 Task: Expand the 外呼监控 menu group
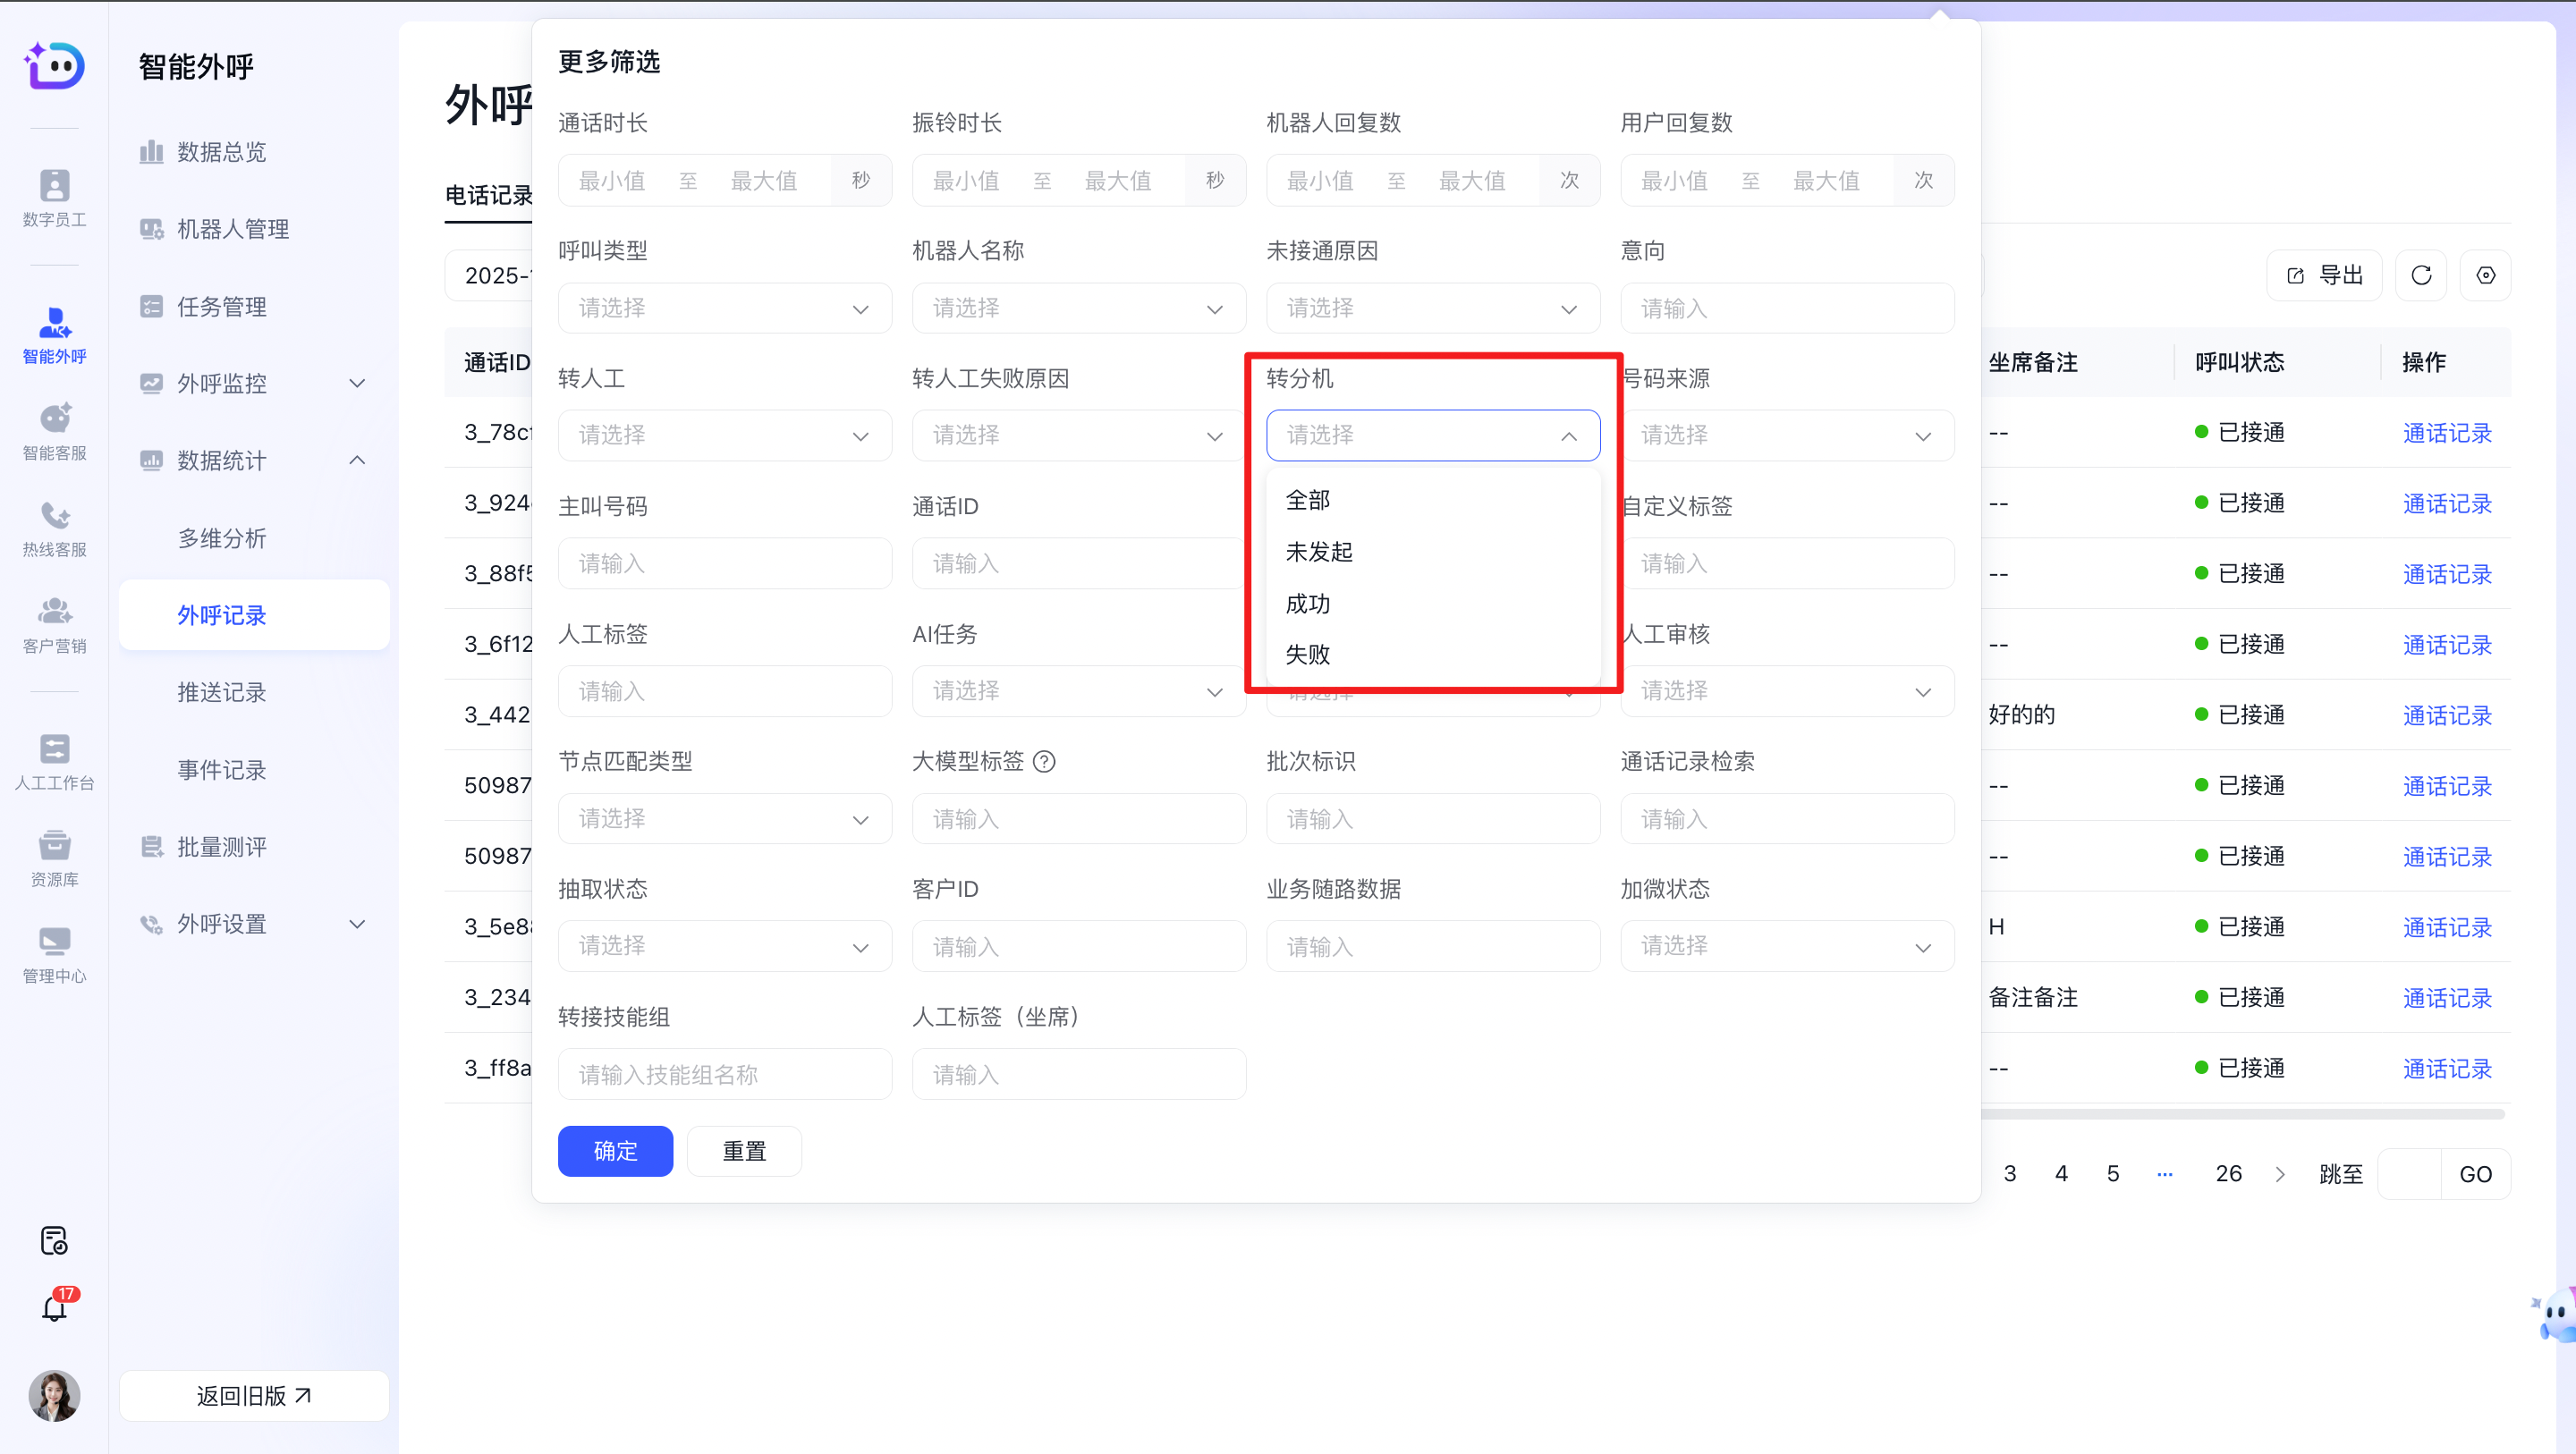click(x=254, y=383)
